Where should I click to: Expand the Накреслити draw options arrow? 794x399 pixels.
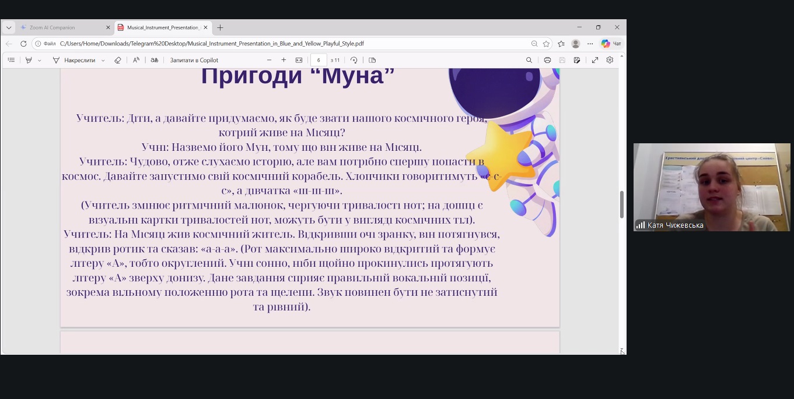tap(103, 60)
